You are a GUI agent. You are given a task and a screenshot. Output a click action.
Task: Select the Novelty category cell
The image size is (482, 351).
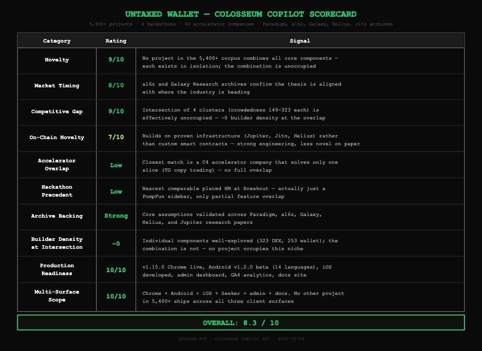click(x=57, y=61)
